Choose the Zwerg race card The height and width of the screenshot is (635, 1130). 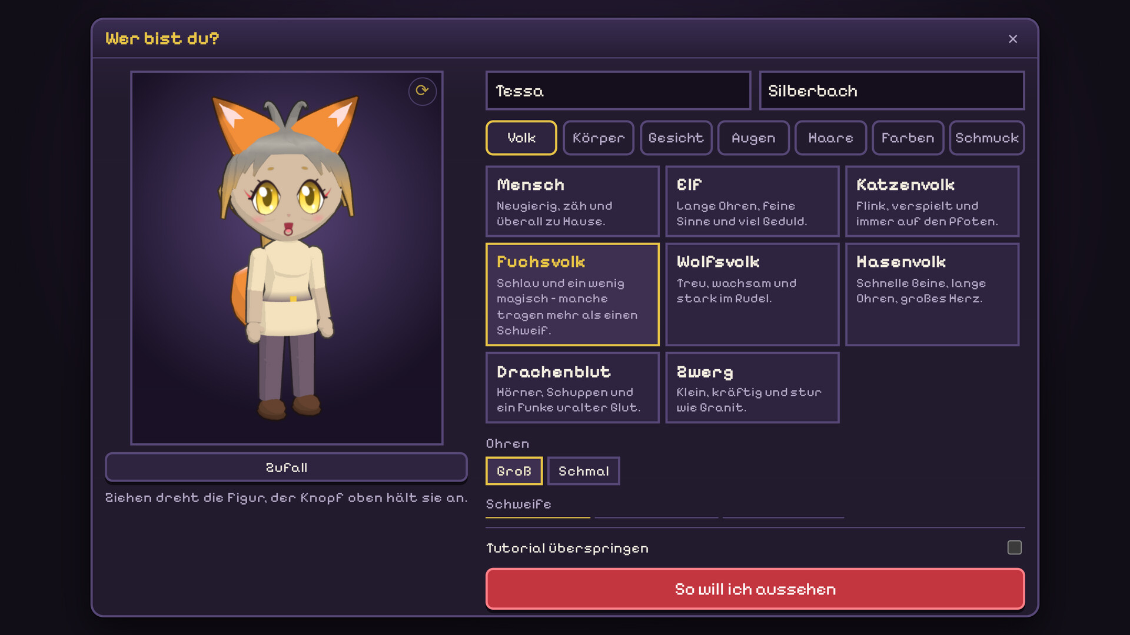(x=752, y=387)
